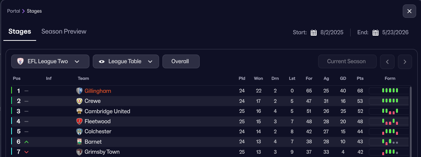Click the league table vertical scrollbar
This screenshot has height=157, width=421.
click(411, 119)
